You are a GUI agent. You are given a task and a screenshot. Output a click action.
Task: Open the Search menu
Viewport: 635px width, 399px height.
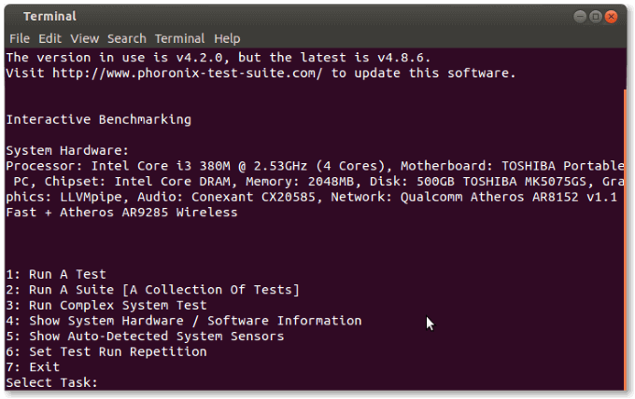[126, 38]
